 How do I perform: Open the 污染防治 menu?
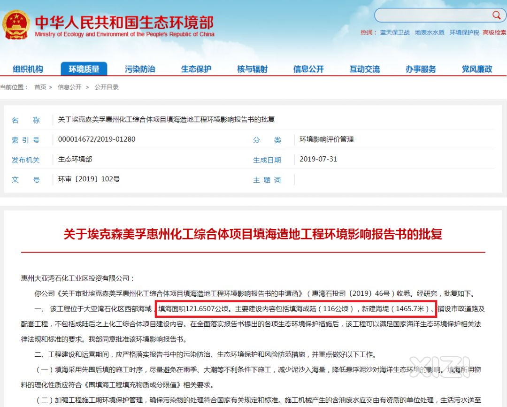140,69
